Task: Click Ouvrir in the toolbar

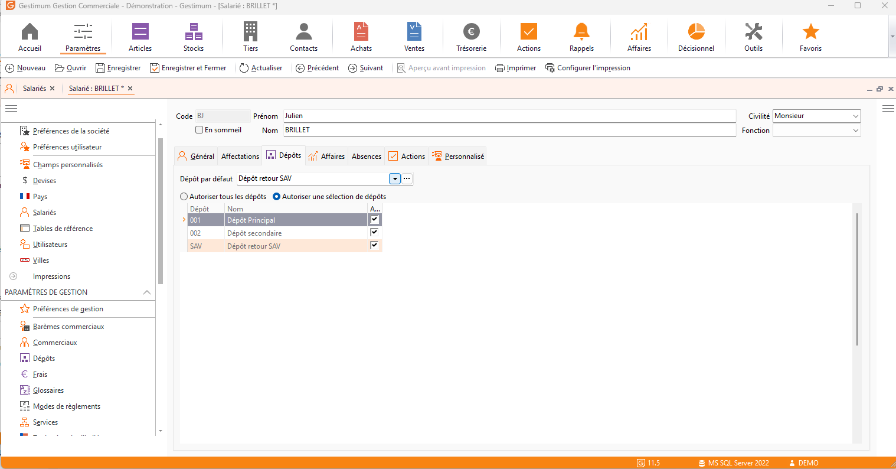Action: (71, 68)
